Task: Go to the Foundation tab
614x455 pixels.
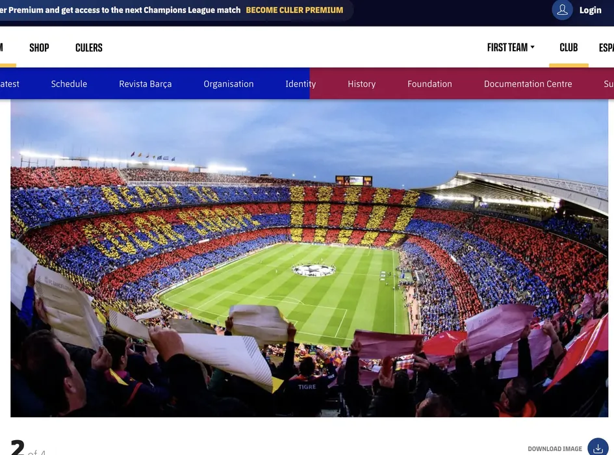Action: click(x=429, y=84)
